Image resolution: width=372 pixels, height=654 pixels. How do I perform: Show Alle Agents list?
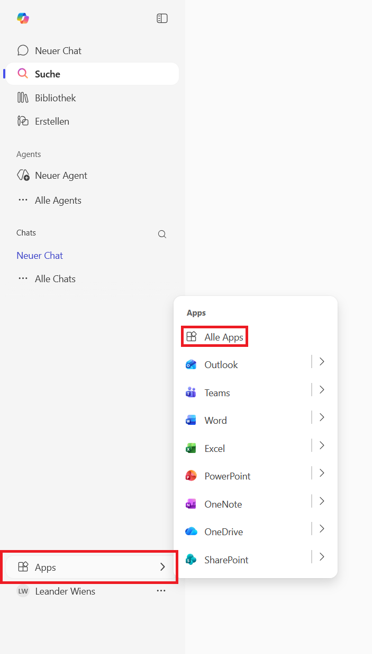pos(58,200)
